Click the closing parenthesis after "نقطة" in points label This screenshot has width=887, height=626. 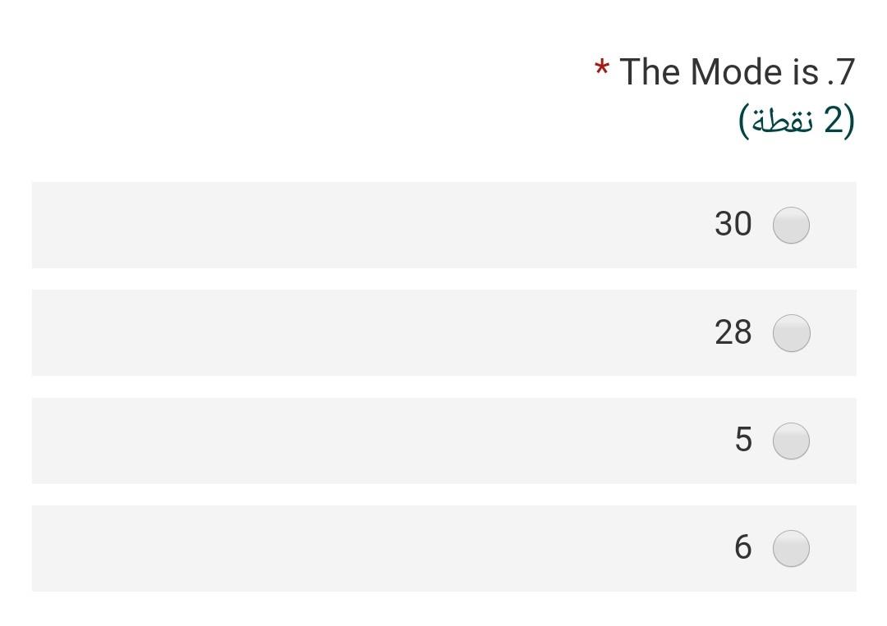(744, 121)
